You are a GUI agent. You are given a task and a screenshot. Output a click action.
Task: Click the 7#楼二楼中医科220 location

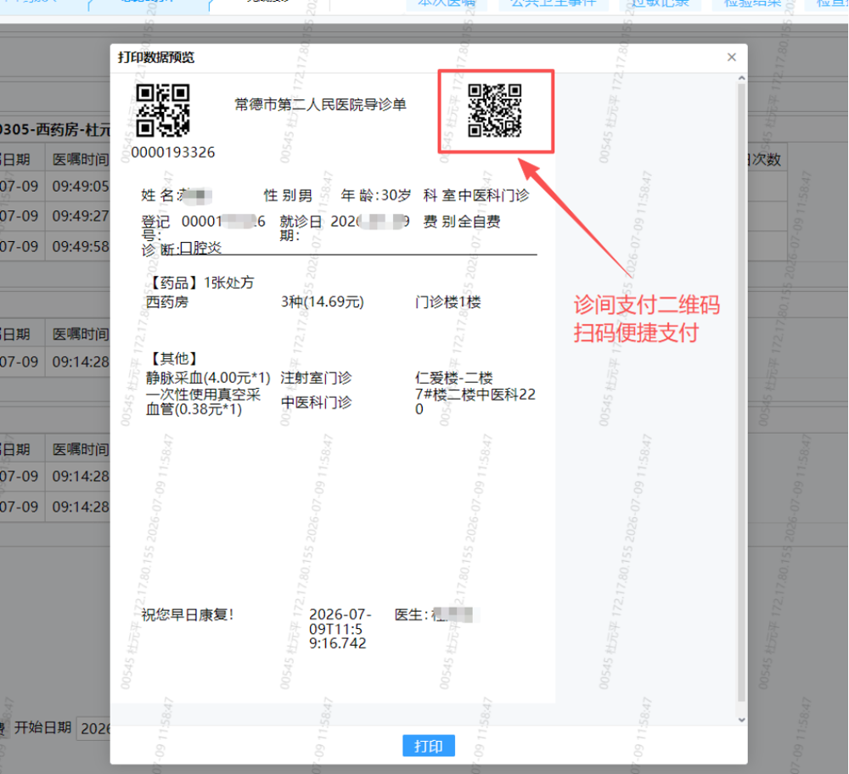pyautogui.click(x=475, y=401)
